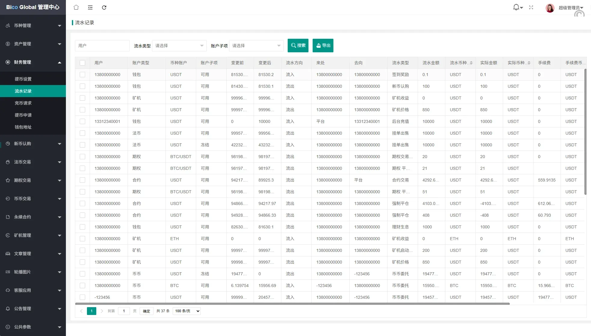Viewport: 591px width, 336px height.
Task: Click the 导出 export button
Action: click(323, 46)
